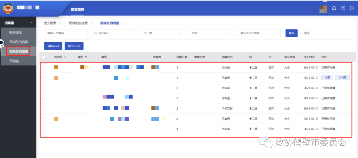
Task: Select 我领衔的提案 in the sidebar
Action: coord(18,42)
